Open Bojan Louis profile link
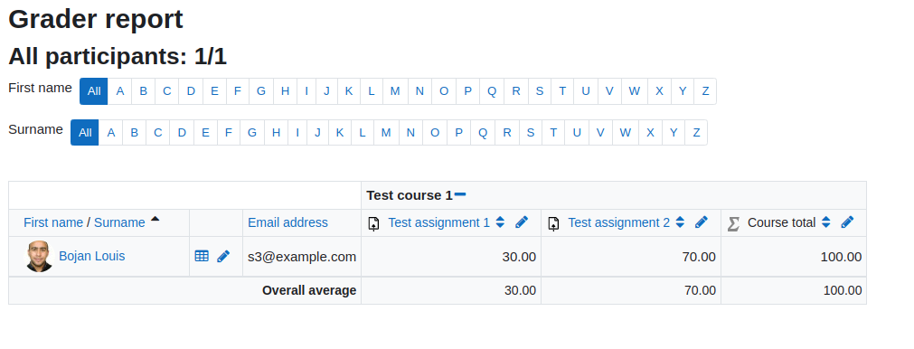The height and width of the screenshot is (349, 914). coord(91,257)
